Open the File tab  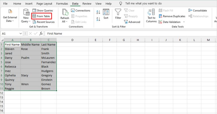coord(5,4)
